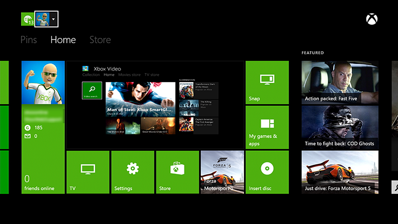Open the Man of Steel feature banner
Image resolution: width=398 pixels, height=224 pixels.
click(140, 99)
